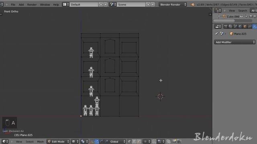The width and height of the screenshot is (257, 144).
Task: Collapse the outliner header menus
Action: click(x=224, y=11)
